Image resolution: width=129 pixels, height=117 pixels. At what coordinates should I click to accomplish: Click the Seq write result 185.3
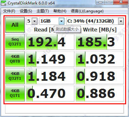100,42
